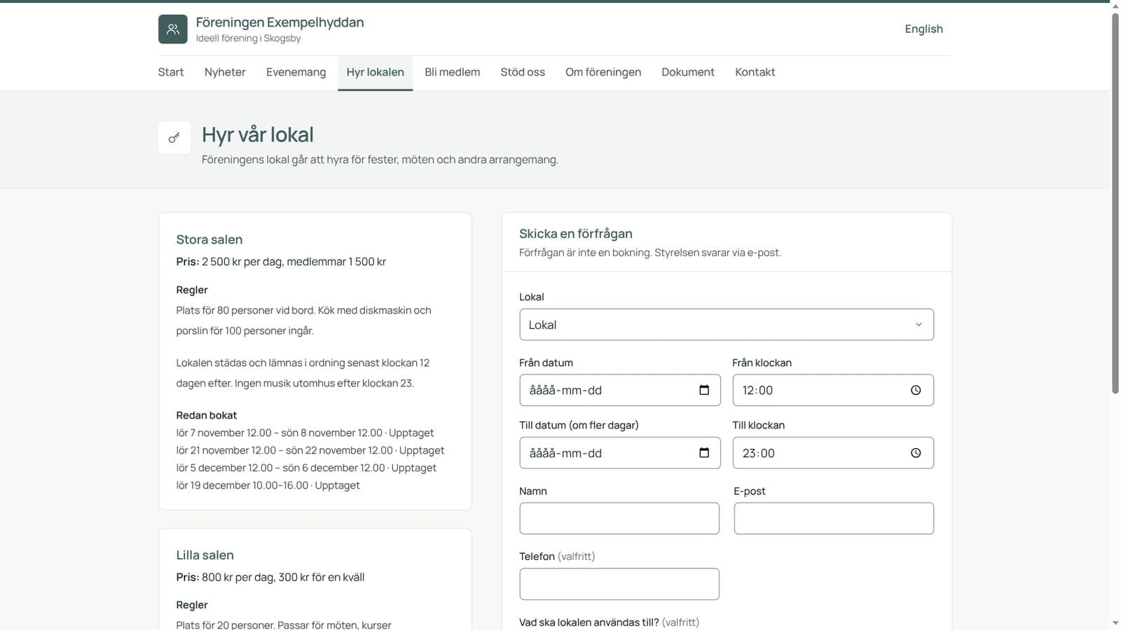Open calendar picker in Till datum field
1121x630 pixels.
[704, 453]
